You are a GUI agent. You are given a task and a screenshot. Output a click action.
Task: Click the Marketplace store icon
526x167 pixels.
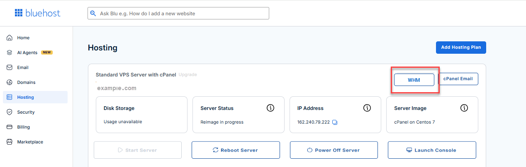pyautogui.click(x=10, y=142)
